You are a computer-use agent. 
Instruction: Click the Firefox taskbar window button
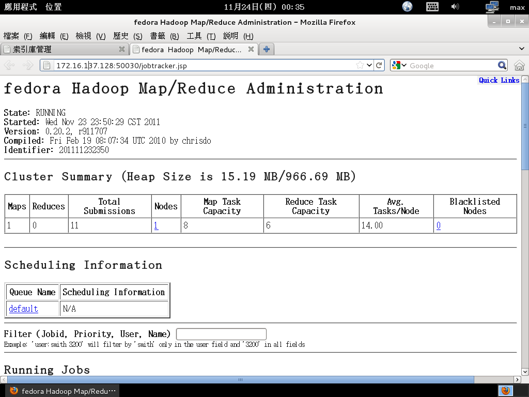(62, 391)
